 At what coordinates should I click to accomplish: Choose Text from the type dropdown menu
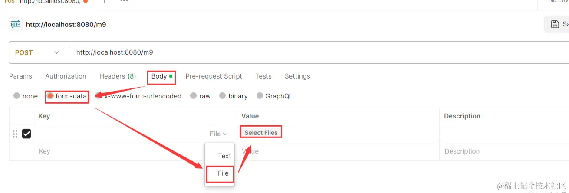pos(224,156)
